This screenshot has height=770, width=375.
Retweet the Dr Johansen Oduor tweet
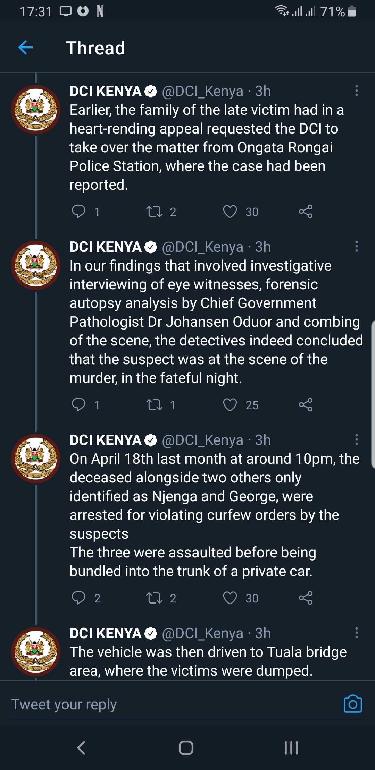pyautogui.click(x=154, y=404)
